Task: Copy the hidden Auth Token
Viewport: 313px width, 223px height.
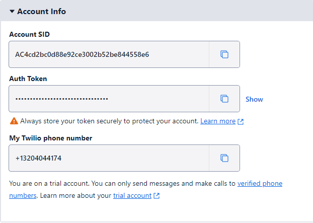Action: (x=224, y=99)
